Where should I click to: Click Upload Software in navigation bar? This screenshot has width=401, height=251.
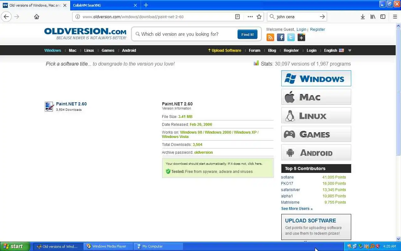tap(225, 51)
